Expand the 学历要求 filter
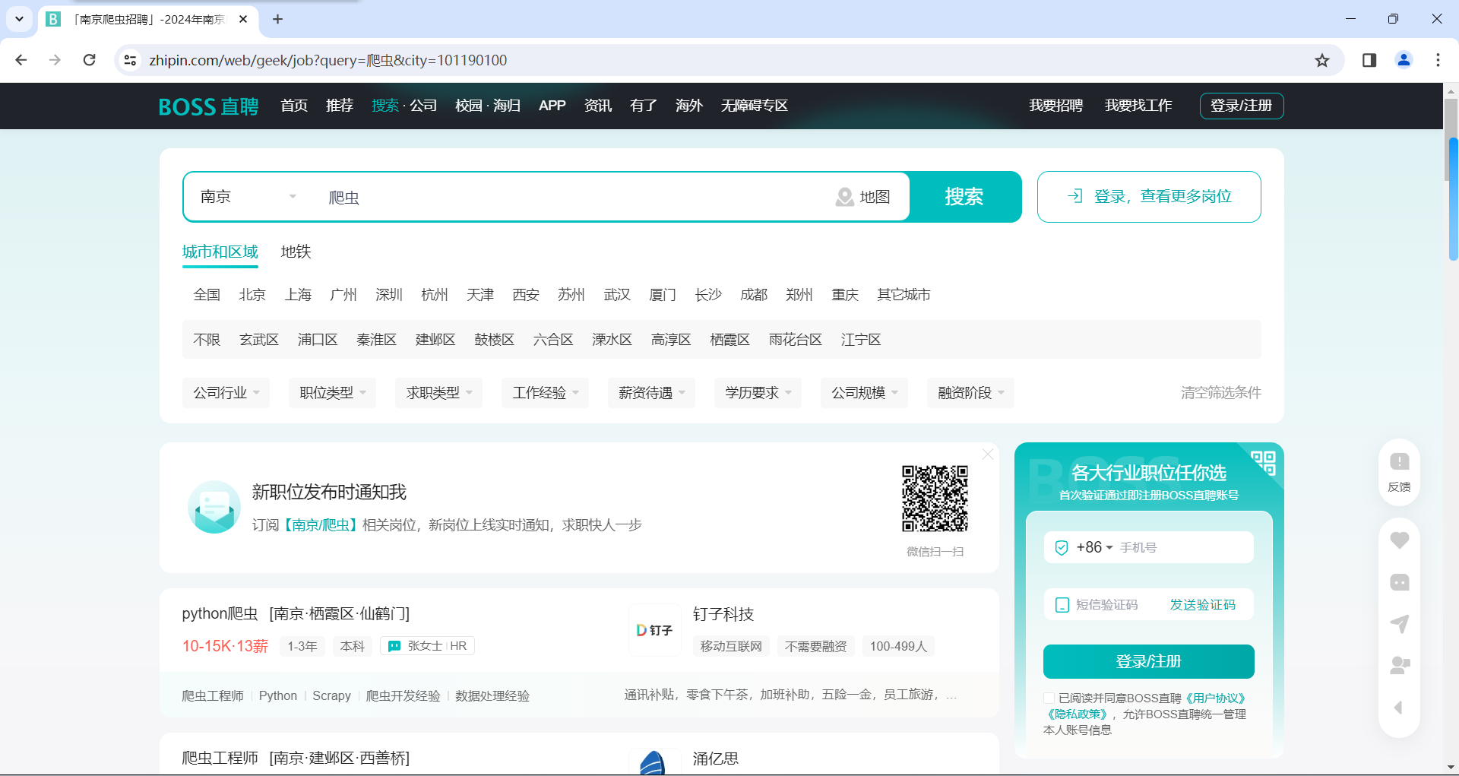 758,393
